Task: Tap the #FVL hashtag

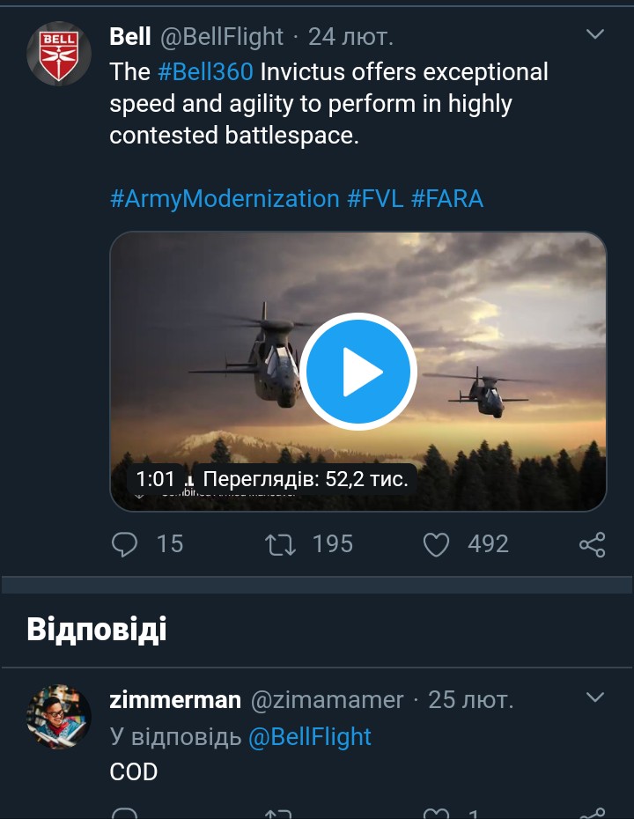Action: (376, 198)
